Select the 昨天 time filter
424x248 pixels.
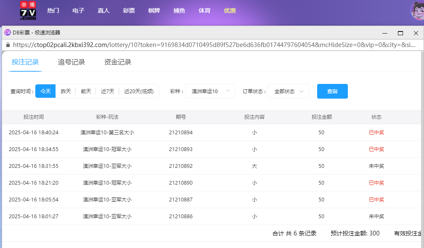pos(66,91)
